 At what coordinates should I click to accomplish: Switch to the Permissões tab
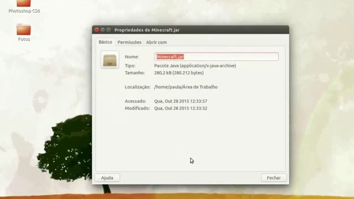pyautogui.click(x=129, y=42)
